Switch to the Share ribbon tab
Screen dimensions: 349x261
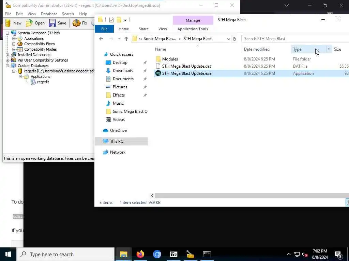coord(143,29)
